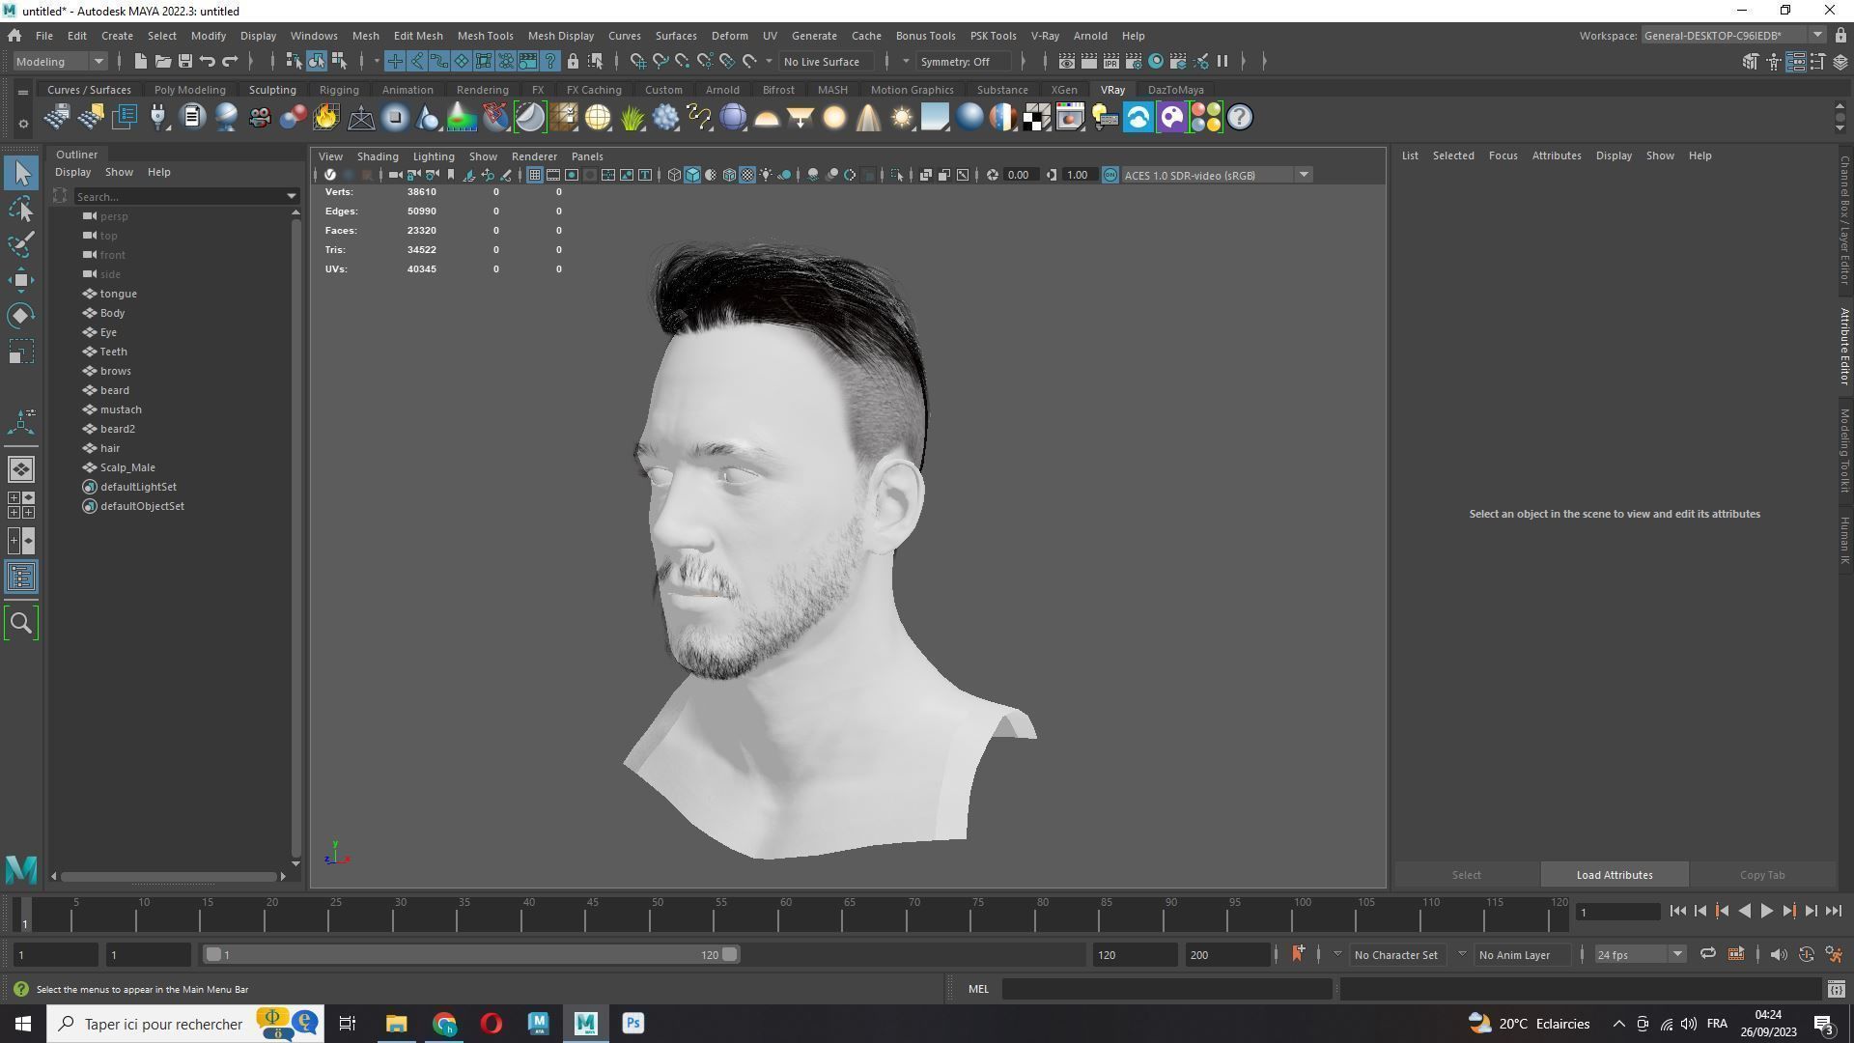The height and width of the screenshot is (1043, 1854).
Task: Click the current frame input field
Action: point(1618,912)
